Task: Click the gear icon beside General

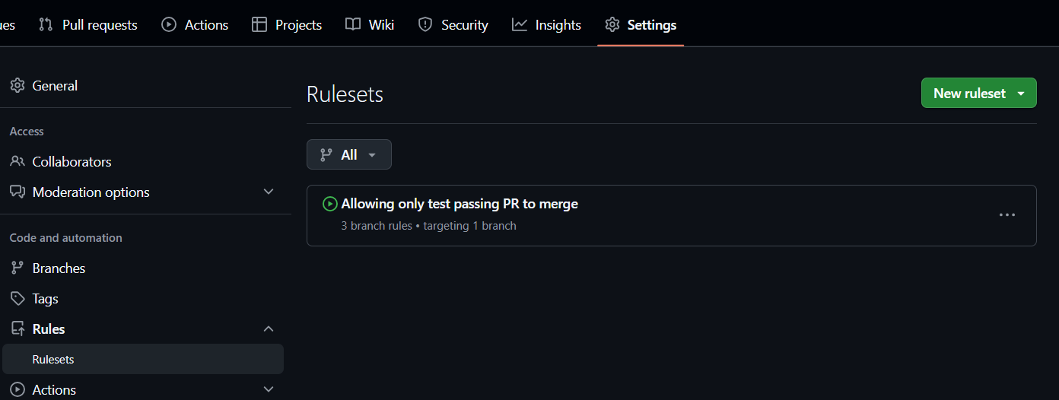Action: click(17, 86)
